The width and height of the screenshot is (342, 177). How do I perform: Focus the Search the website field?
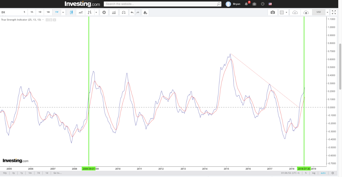pyautogui.click(x=161, y=4)
